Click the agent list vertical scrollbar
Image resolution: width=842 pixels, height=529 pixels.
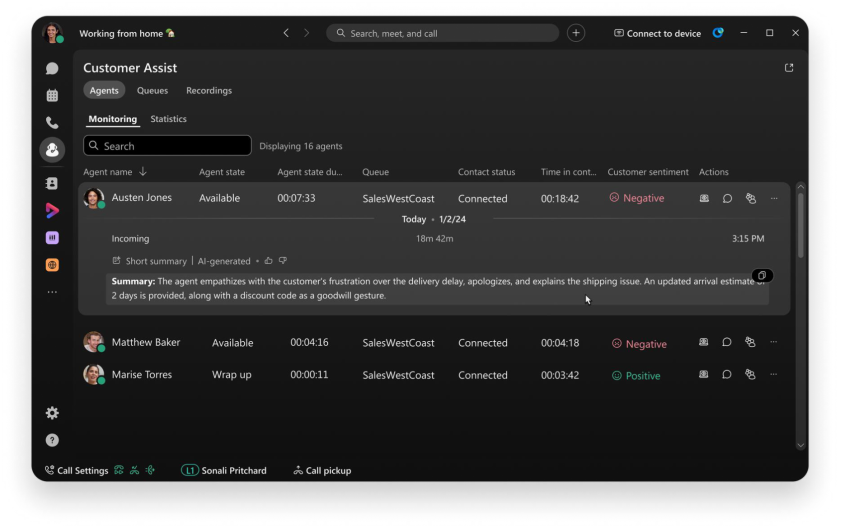(x=800, y=225)
